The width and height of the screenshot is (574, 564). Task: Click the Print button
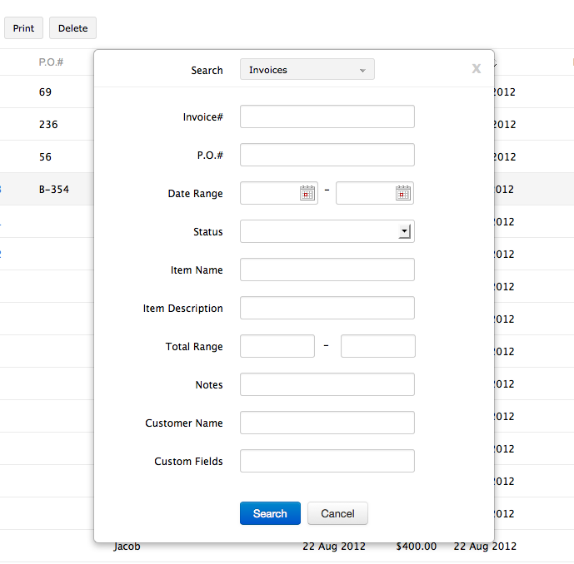click(x=23, y=28)
